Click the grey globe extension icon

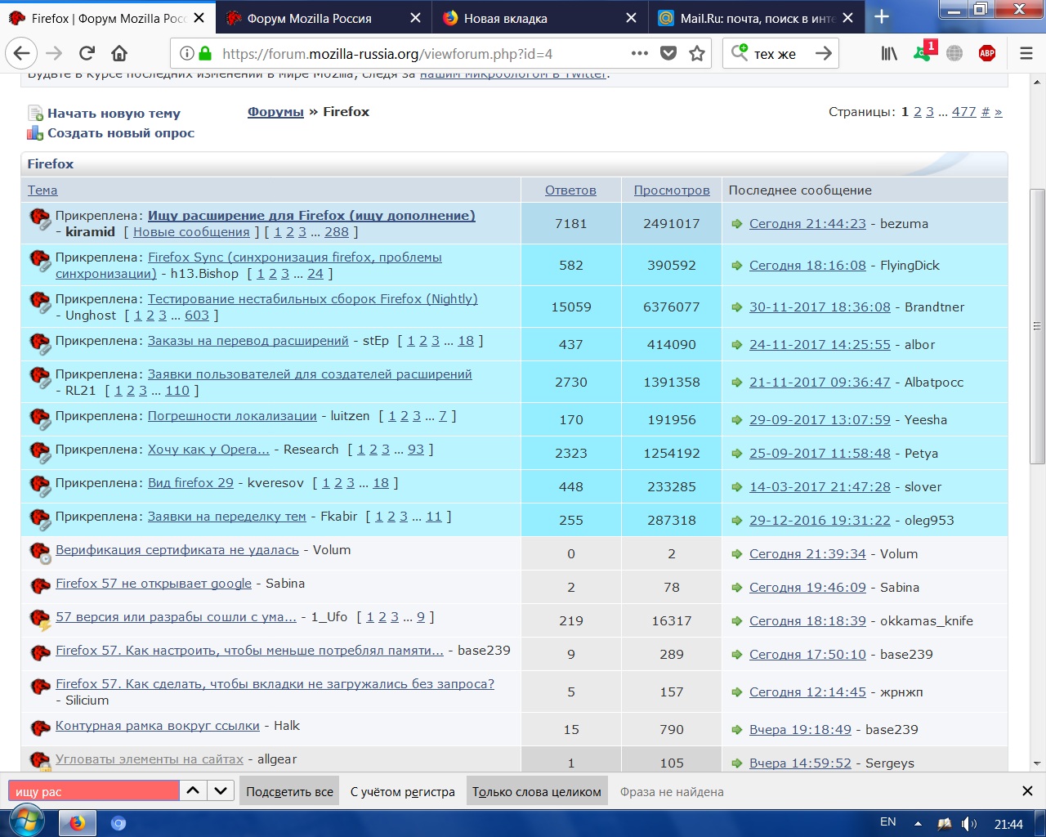[954, 53]
